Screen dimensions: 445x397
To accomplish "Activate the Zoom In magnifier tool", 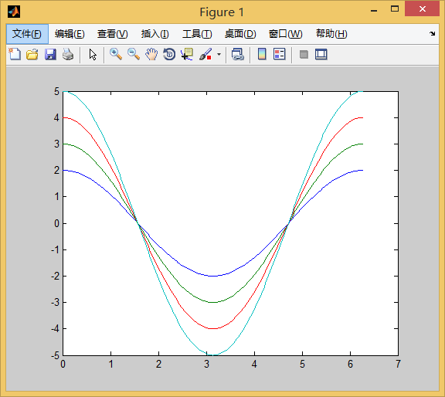I will [x=116, y=54].
